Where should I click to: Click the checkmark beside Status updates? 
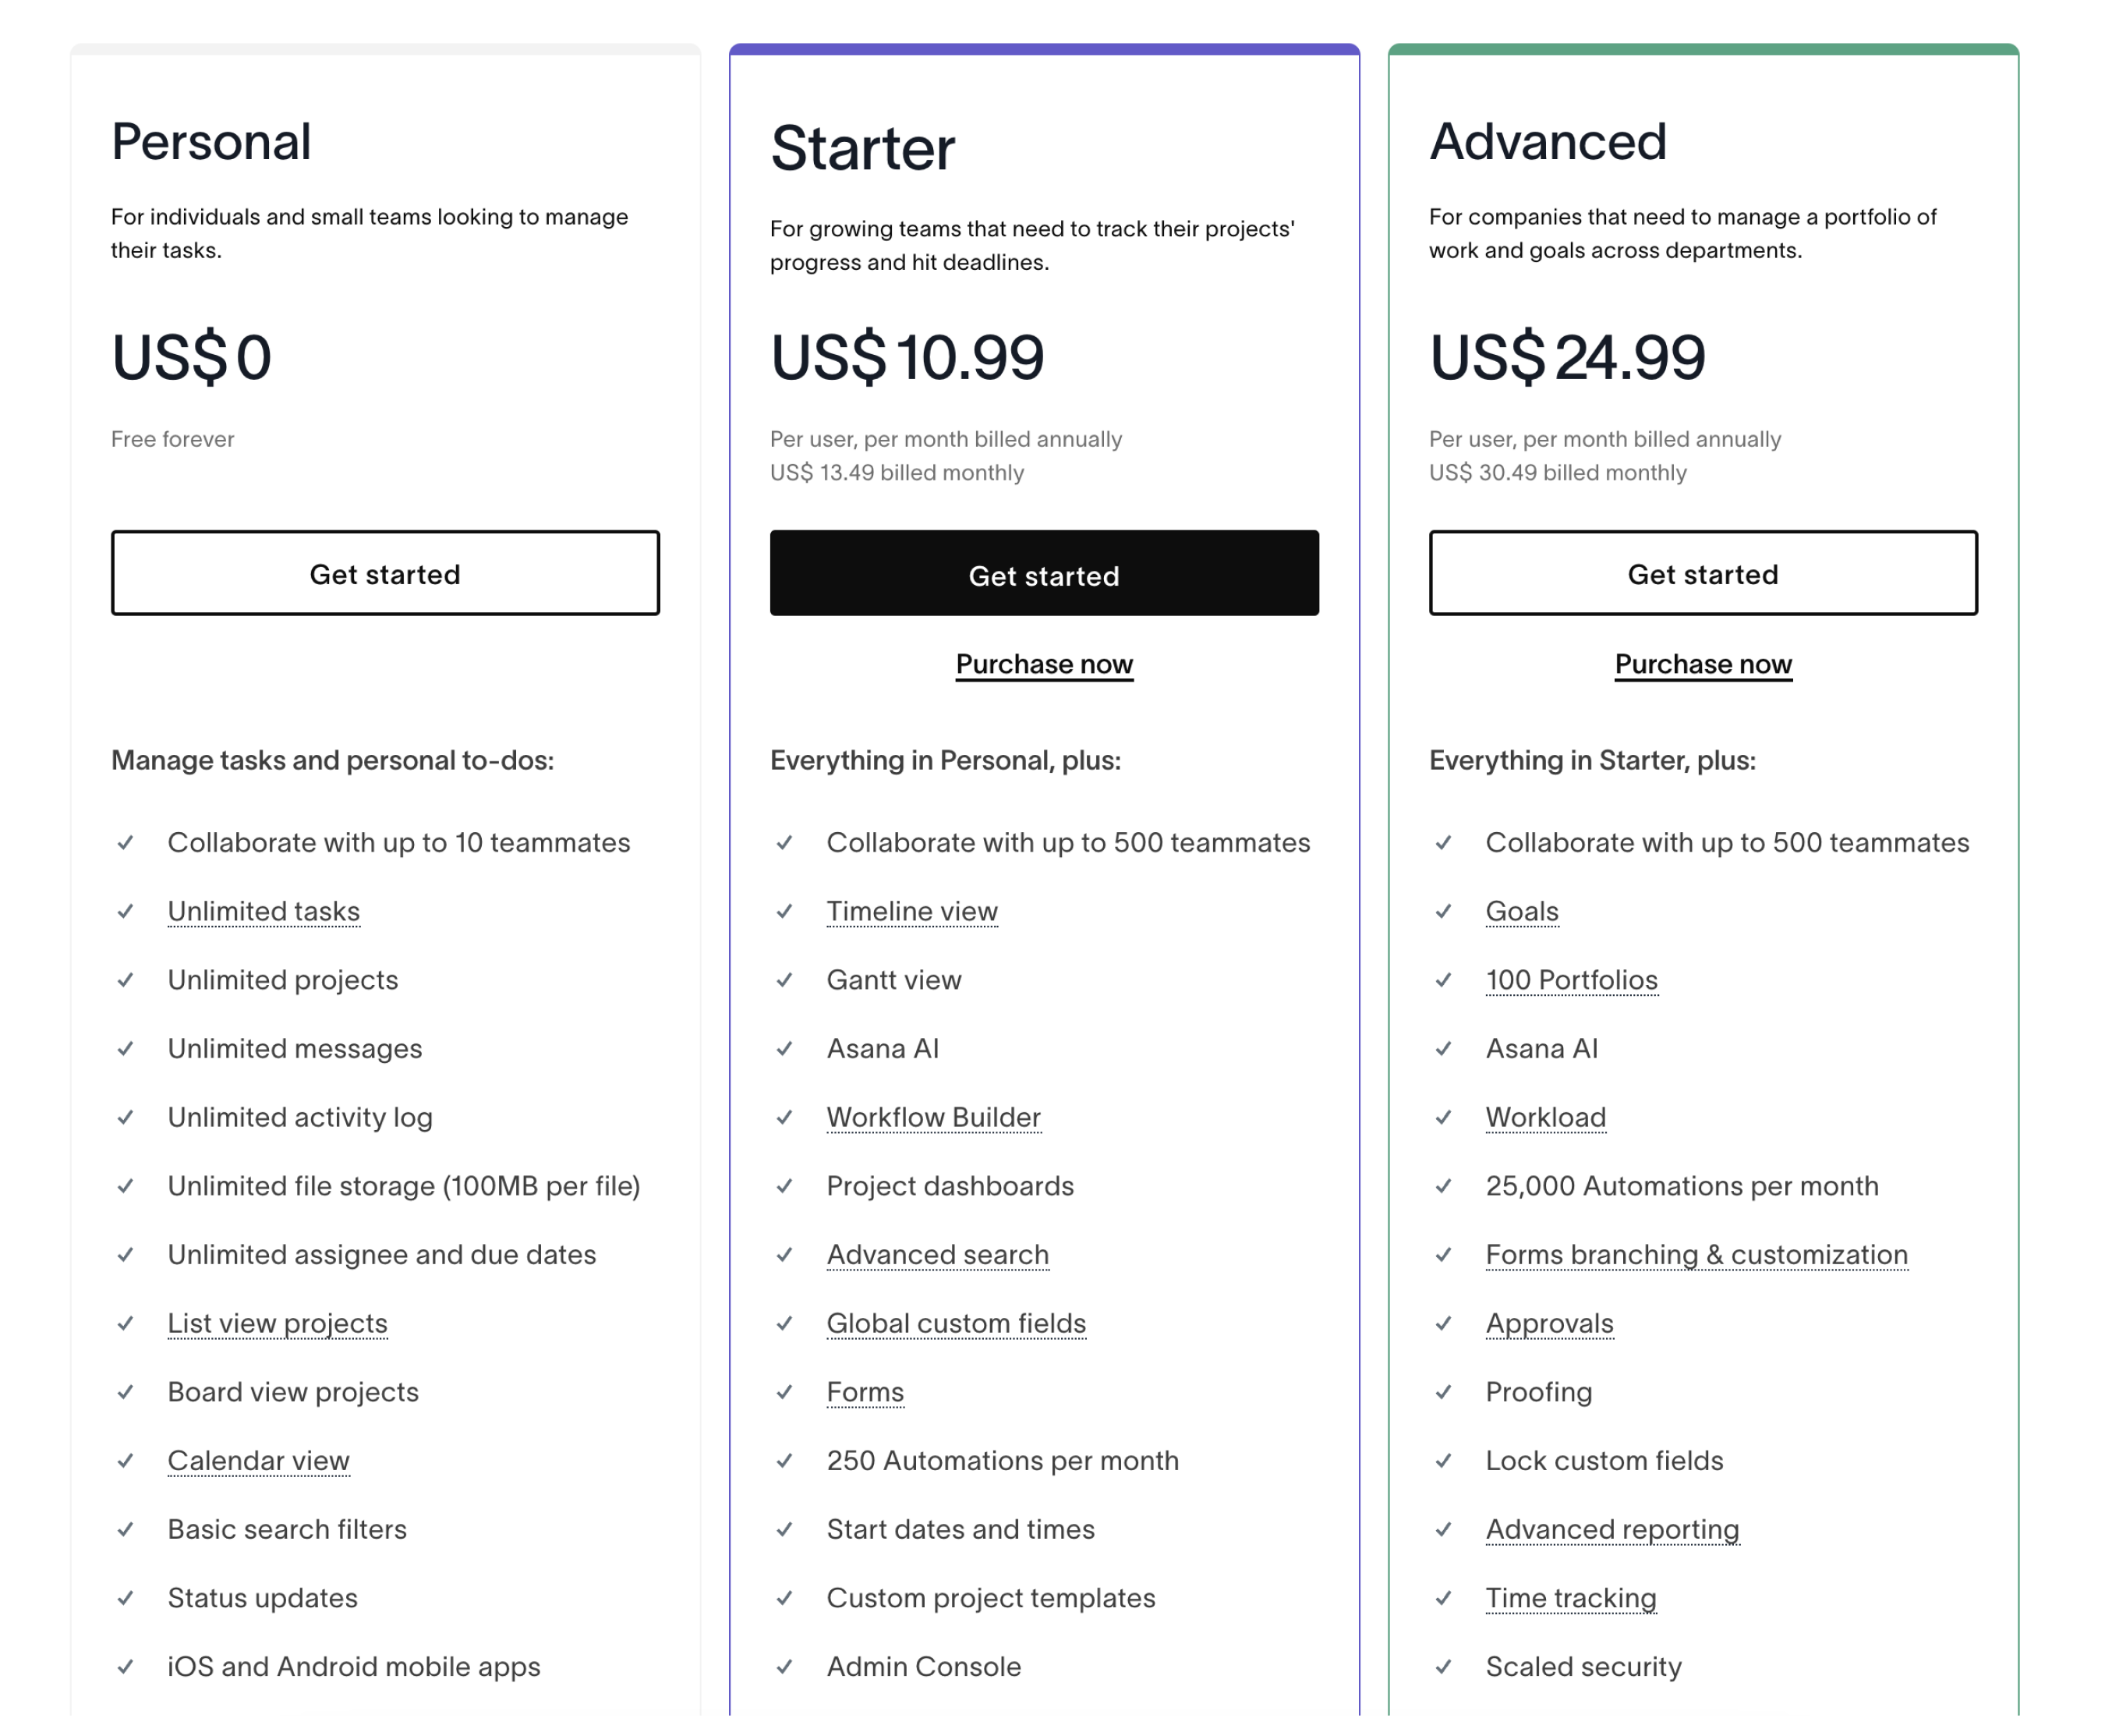tap(126, 1598)
